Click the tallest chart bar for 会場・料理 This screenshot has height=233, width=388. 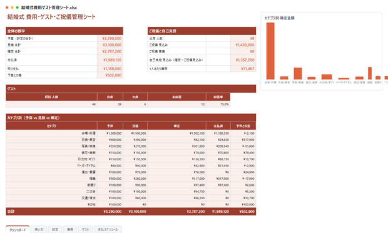[270, 51]
